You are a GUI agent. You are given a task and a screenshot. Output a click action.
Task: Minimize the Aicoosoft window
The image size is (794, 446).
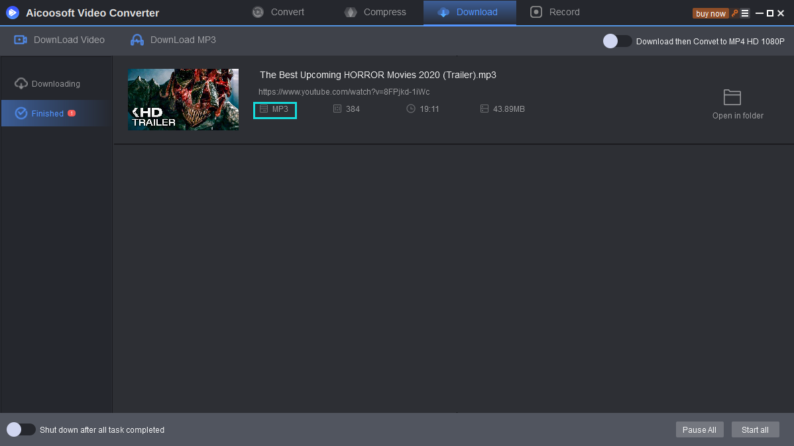pos(759,14)
